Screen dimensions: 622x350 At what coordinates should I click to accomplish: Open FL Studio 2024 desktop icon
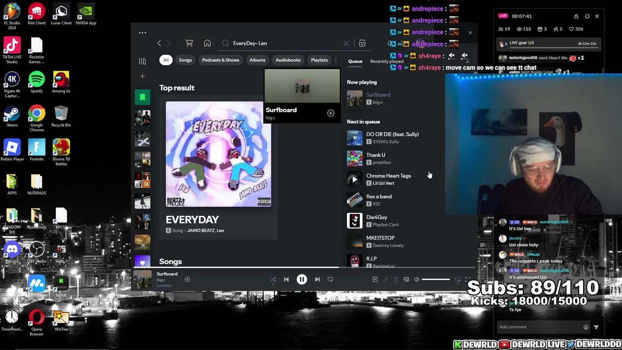coord(12,16)
